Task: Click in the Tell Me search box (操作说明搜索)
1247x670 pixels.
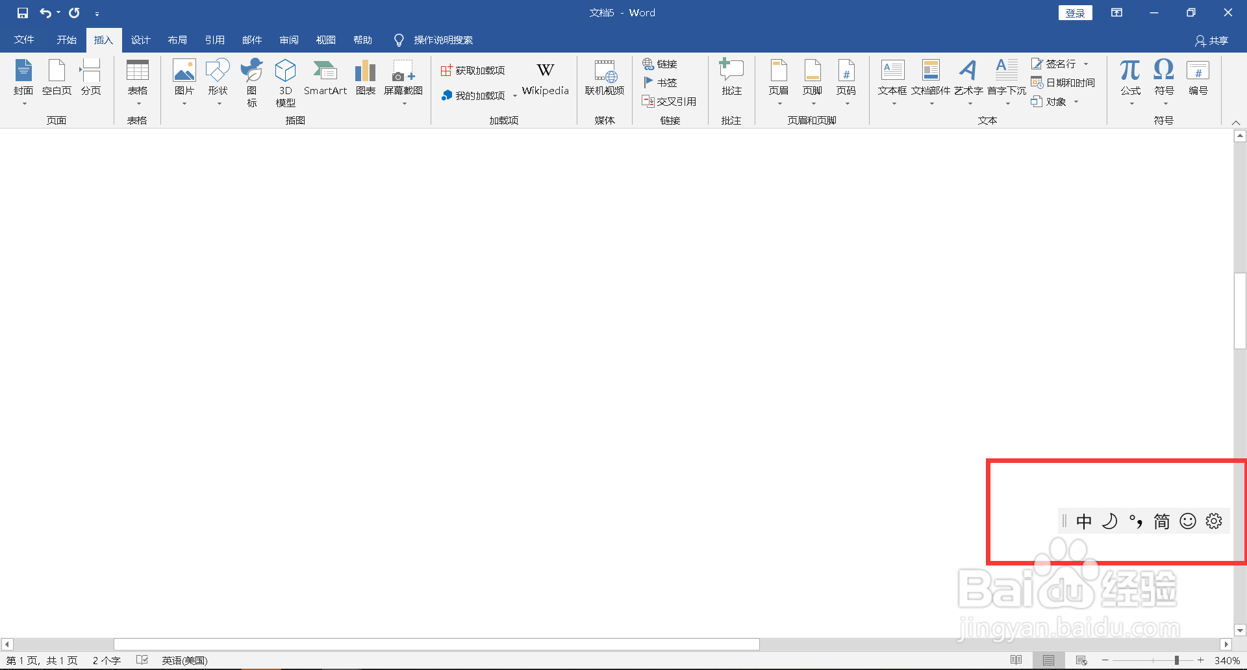Action: pos(443,40)
